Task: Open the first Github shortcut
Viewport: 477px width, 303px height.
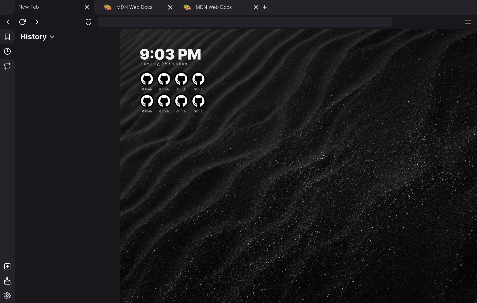Action: (147, 79)
